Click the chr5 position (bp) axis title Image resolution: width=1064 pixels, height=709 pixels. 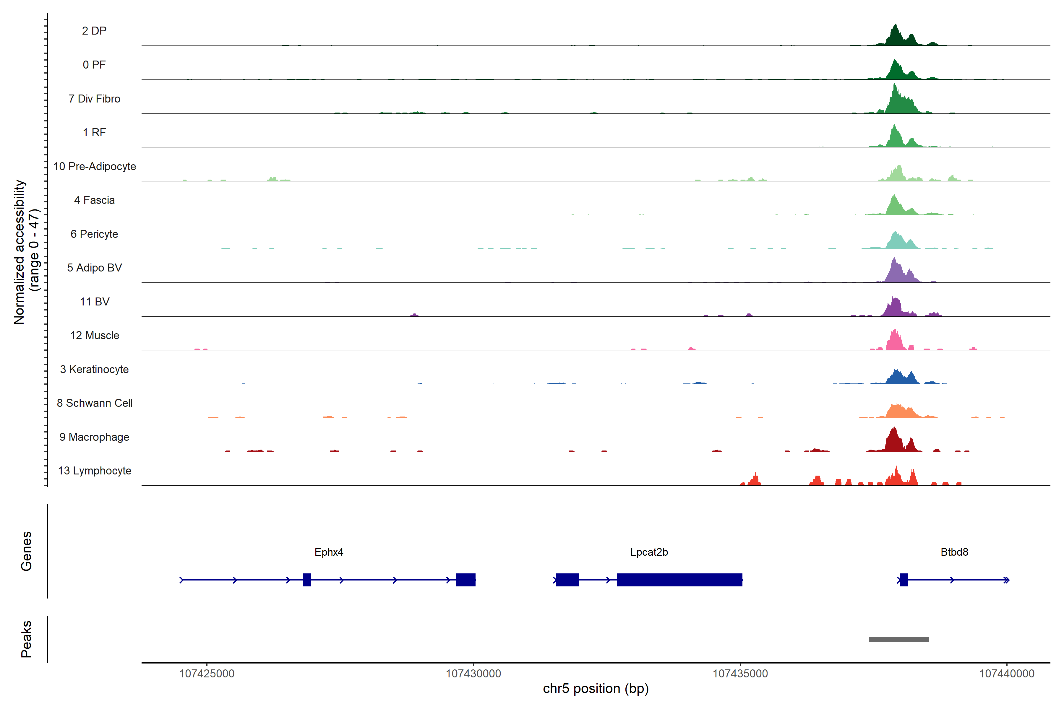[x=595, y=689]
